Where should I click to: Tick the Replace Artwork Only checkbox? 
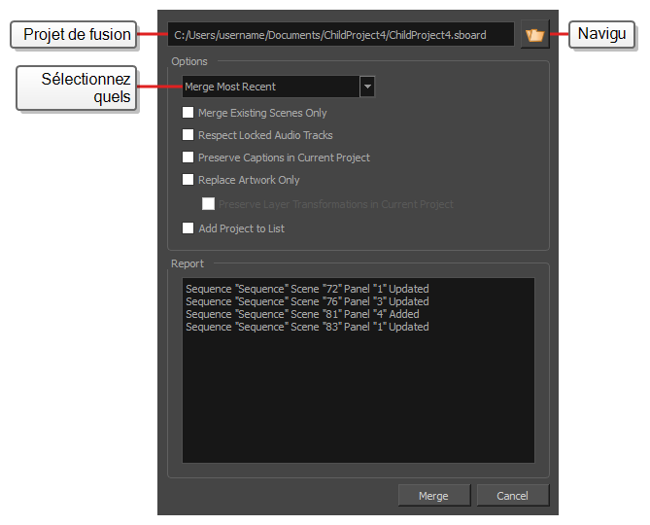coord(188,180)
